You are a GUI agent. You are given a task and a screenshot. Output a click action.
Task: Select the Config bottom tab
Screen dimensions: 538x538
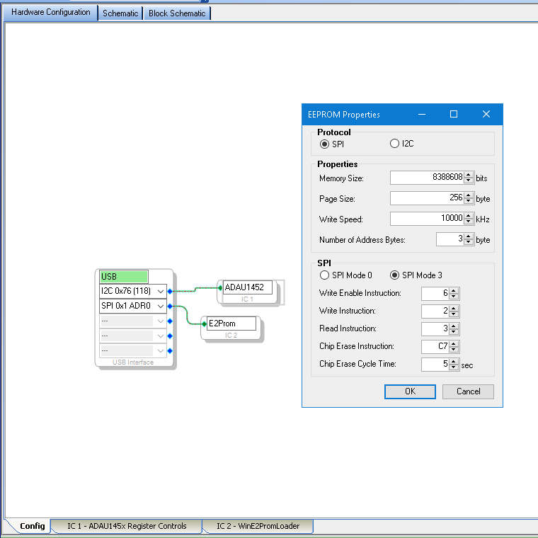pos(32,526)
